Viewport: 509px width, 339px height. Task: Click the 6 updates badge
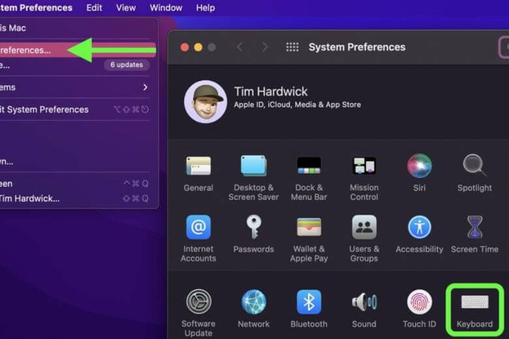tap(127, 65)
